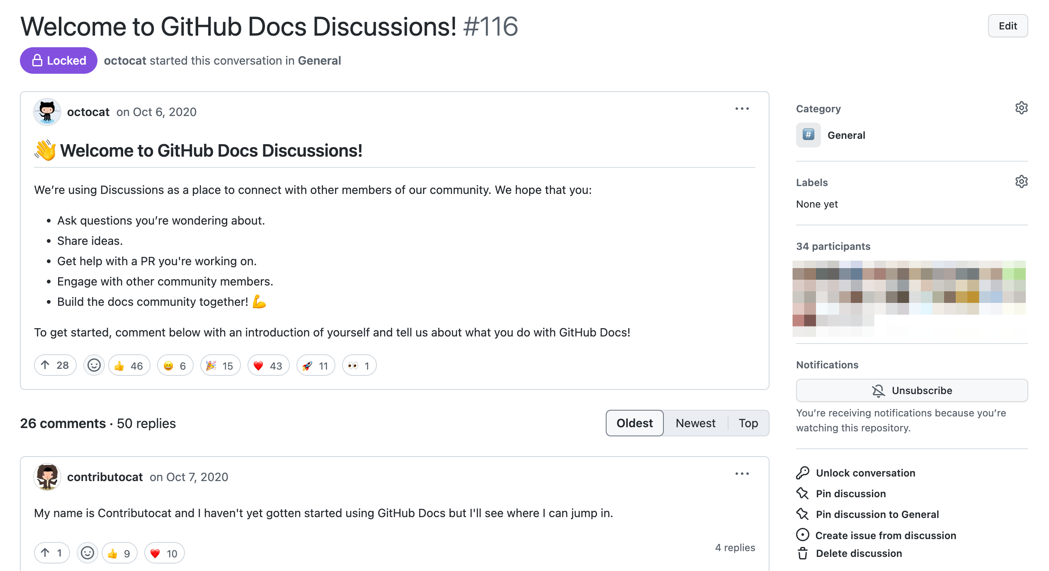
Task: Click the settings gear next to Category
Action: click(x=1021, y=108)
